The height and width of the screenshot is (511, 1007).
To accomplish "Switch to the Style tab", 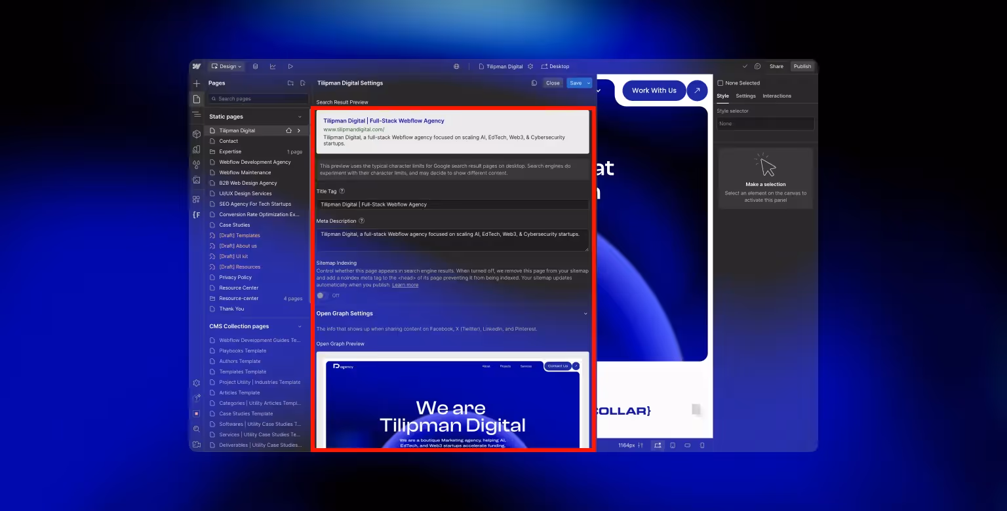I will pyautogui.click(x=722, y=96).
